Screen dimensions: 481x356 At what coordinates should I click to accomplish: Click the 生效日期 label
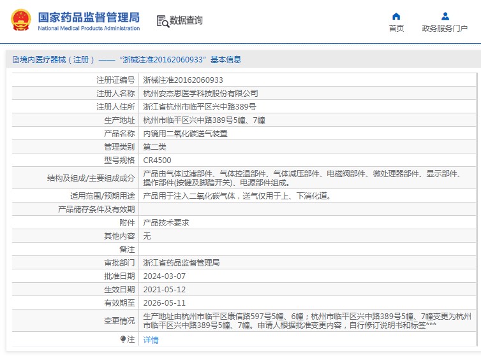point(120,290)
